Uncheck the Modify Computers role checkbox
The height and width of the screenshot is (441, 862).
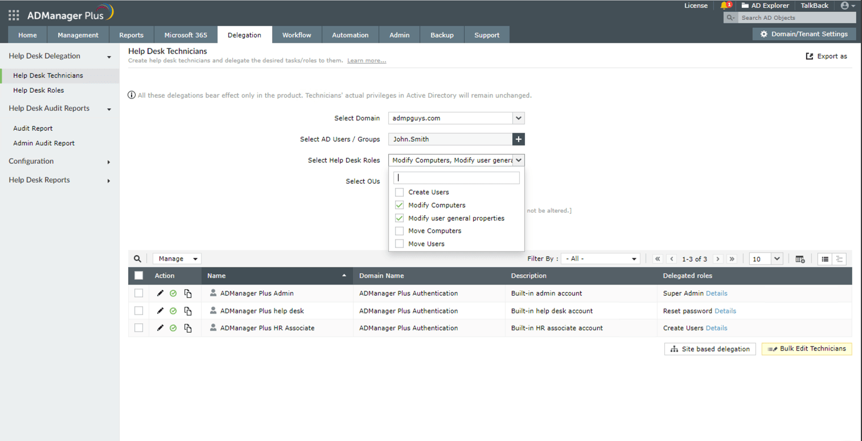click(x=399, y=205)
